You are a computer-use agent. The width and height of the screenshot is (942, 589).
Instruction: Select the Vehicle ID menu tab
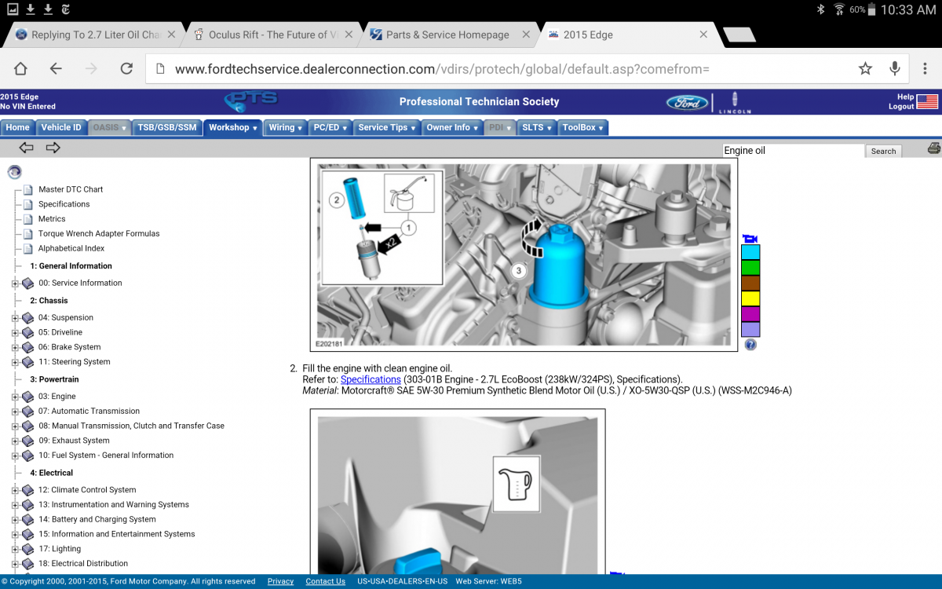(60, 127)
